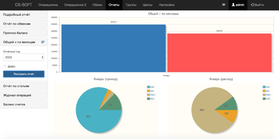Open the Операционка menu item
This screenshot has width=279, height=139.
click(x=48, y=5)
